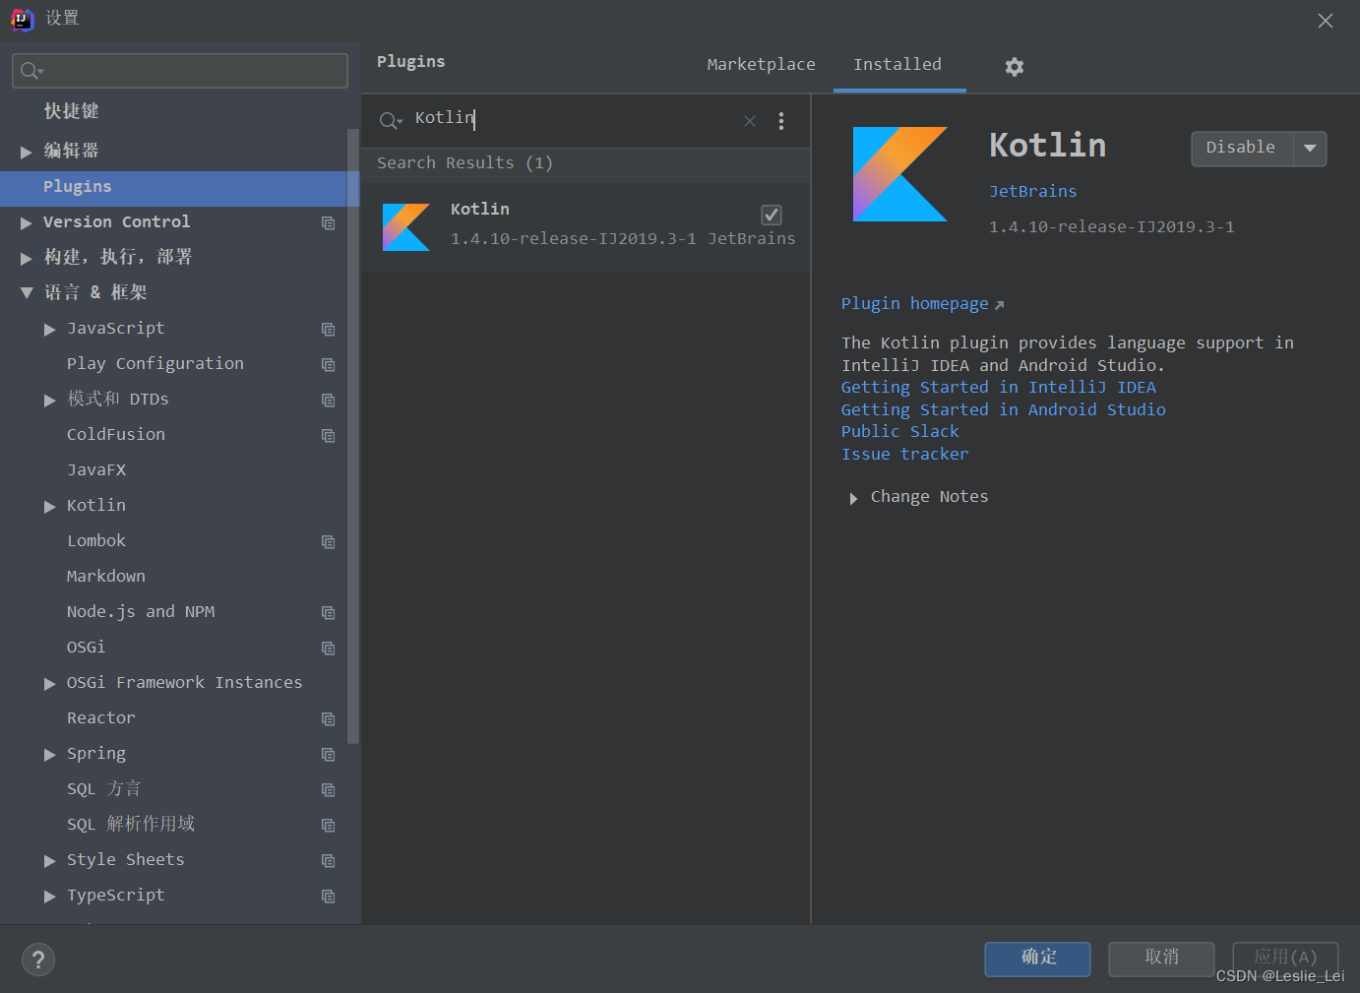Image resolution: width=1360 pixels, height=993 pixels.
Task: Click the settings search magnifier icon
Action: [31, 71]
